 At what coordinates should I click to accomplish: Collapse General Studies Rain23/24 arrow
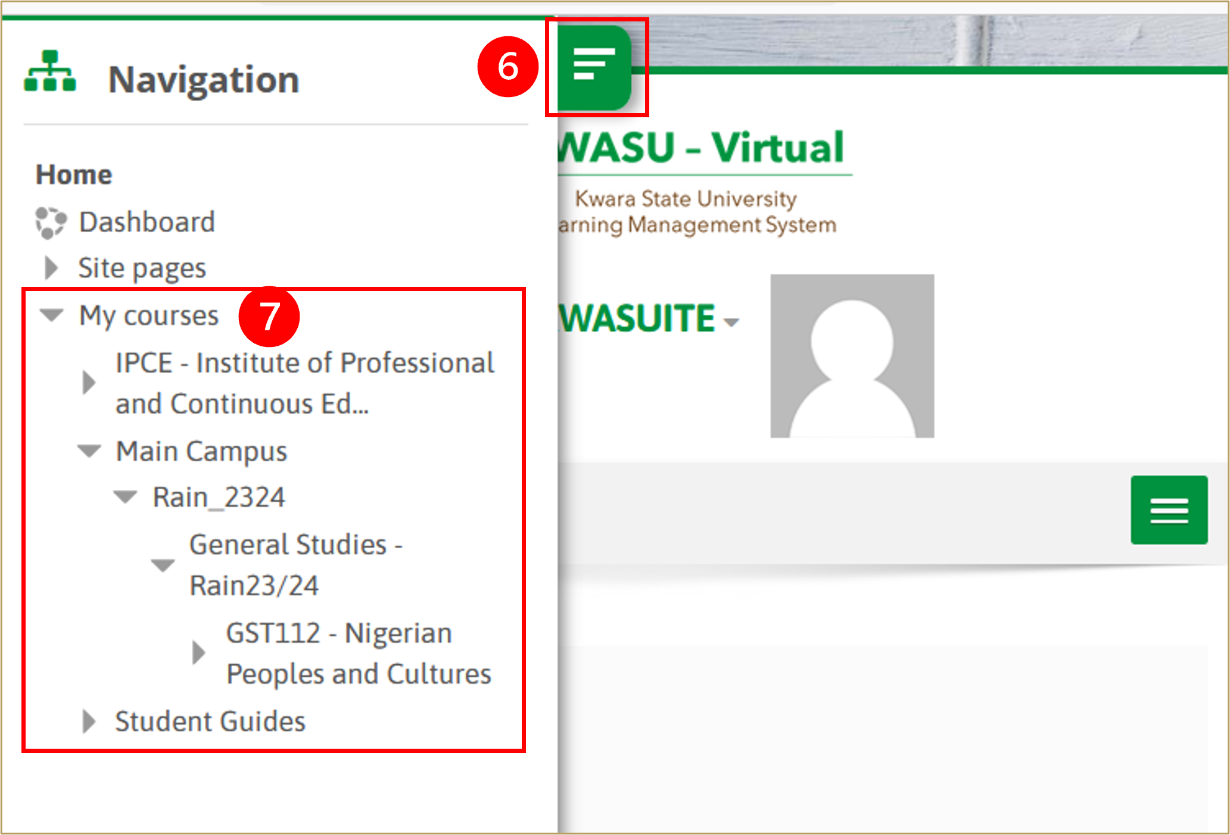pyautogui.click(x=163, y=564)
